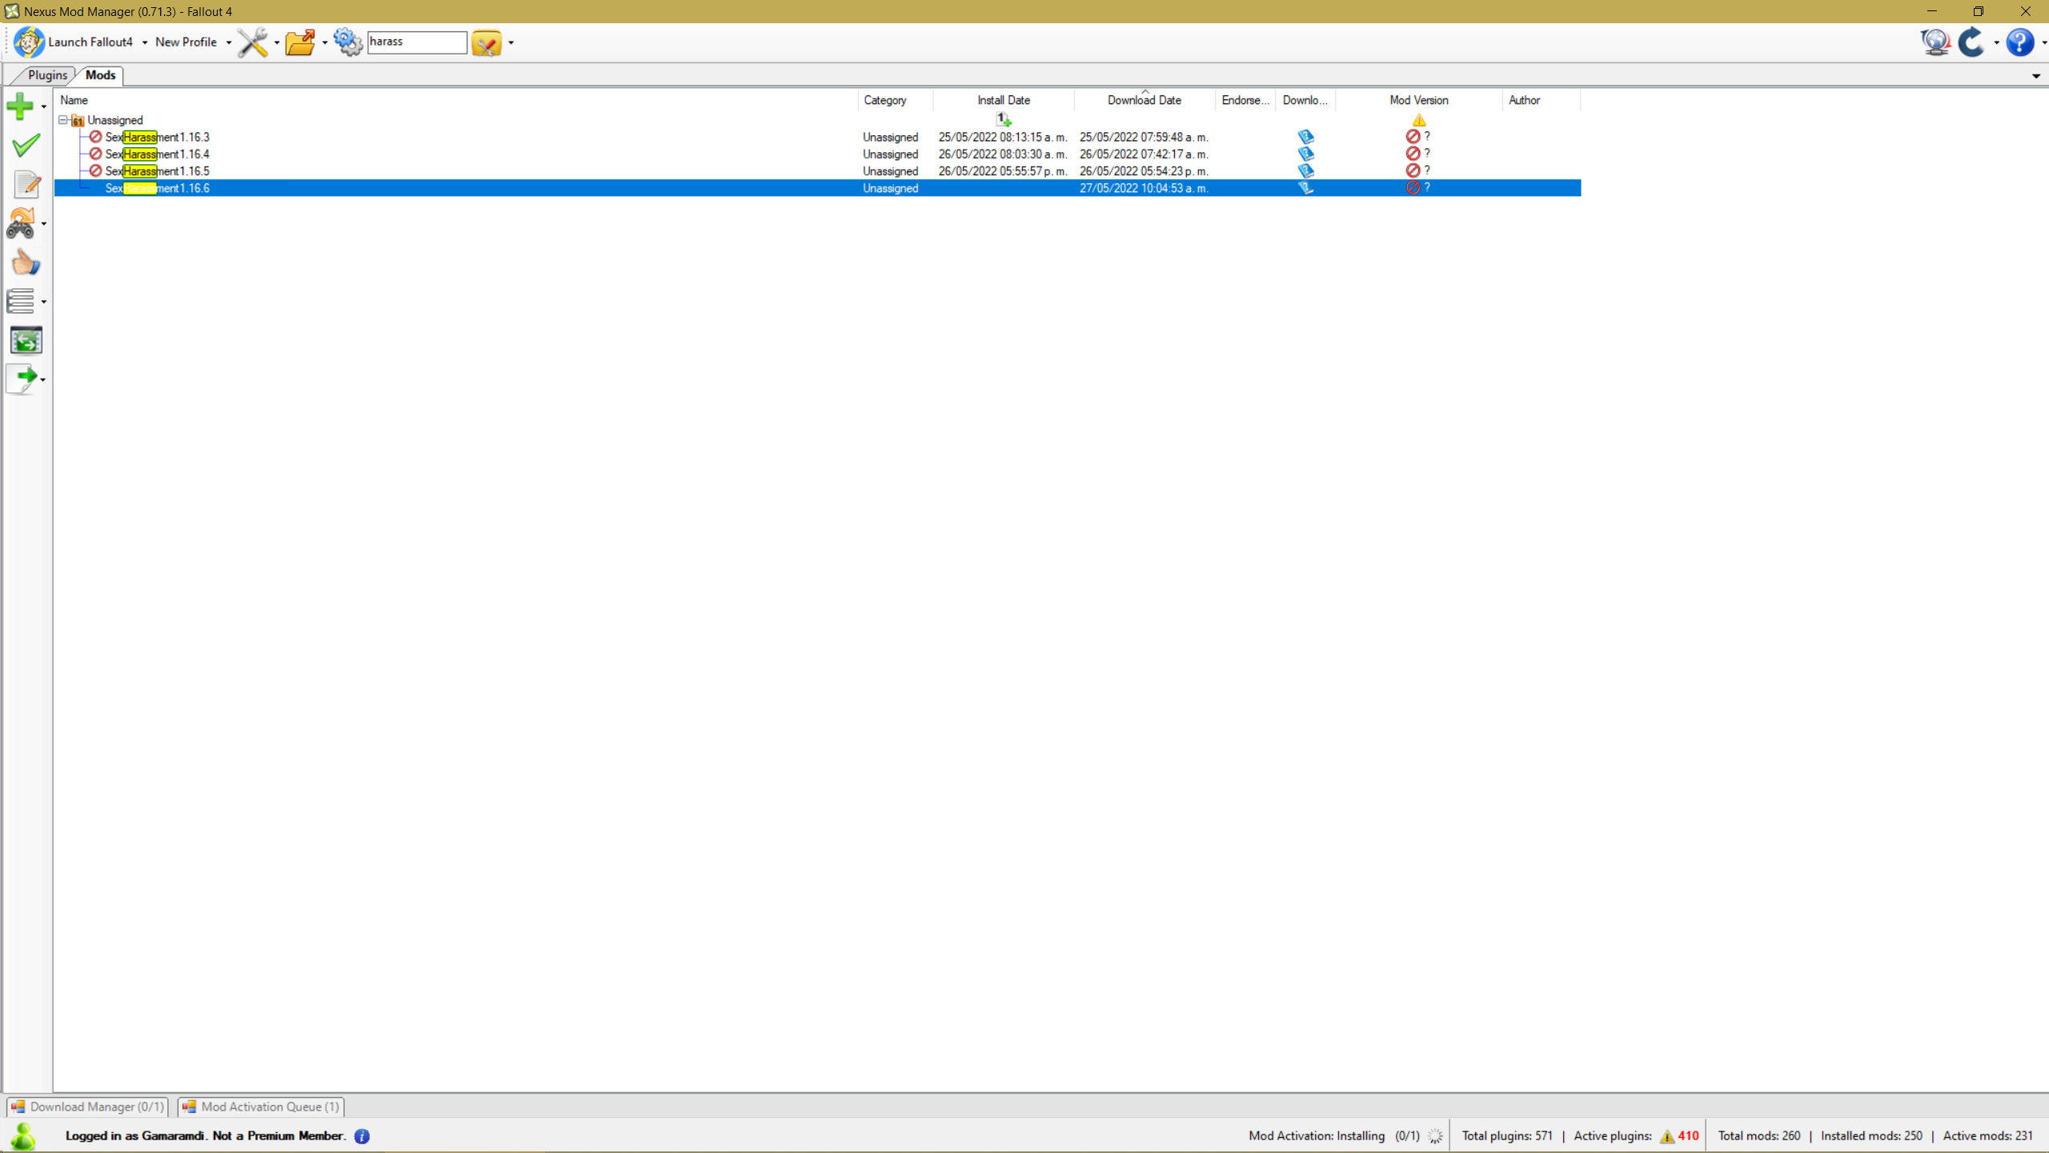Click the green arrow export mod list icon

point(22,379)
